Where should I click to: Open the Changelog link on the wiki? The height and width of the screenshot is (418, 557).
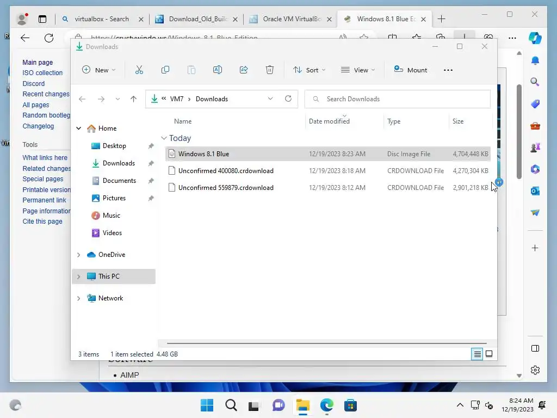[x=39, y=126]
